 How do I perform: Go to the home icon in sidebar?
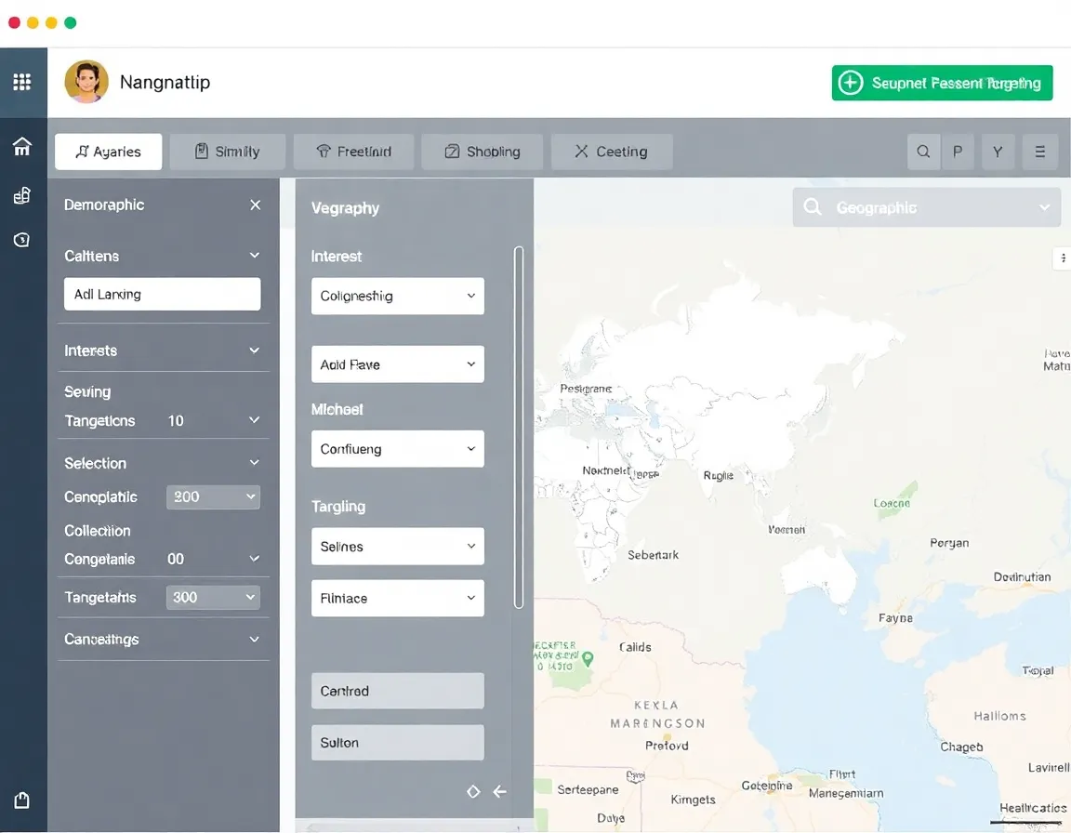[x=22, y=147]
